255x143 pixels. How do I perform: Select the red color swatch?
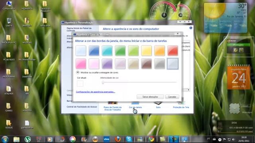(173, 50)
